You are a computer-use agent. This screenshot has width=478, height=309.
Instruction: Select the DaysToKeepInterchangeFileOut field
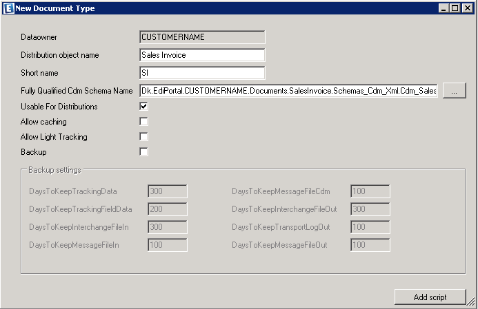(370, 209)
